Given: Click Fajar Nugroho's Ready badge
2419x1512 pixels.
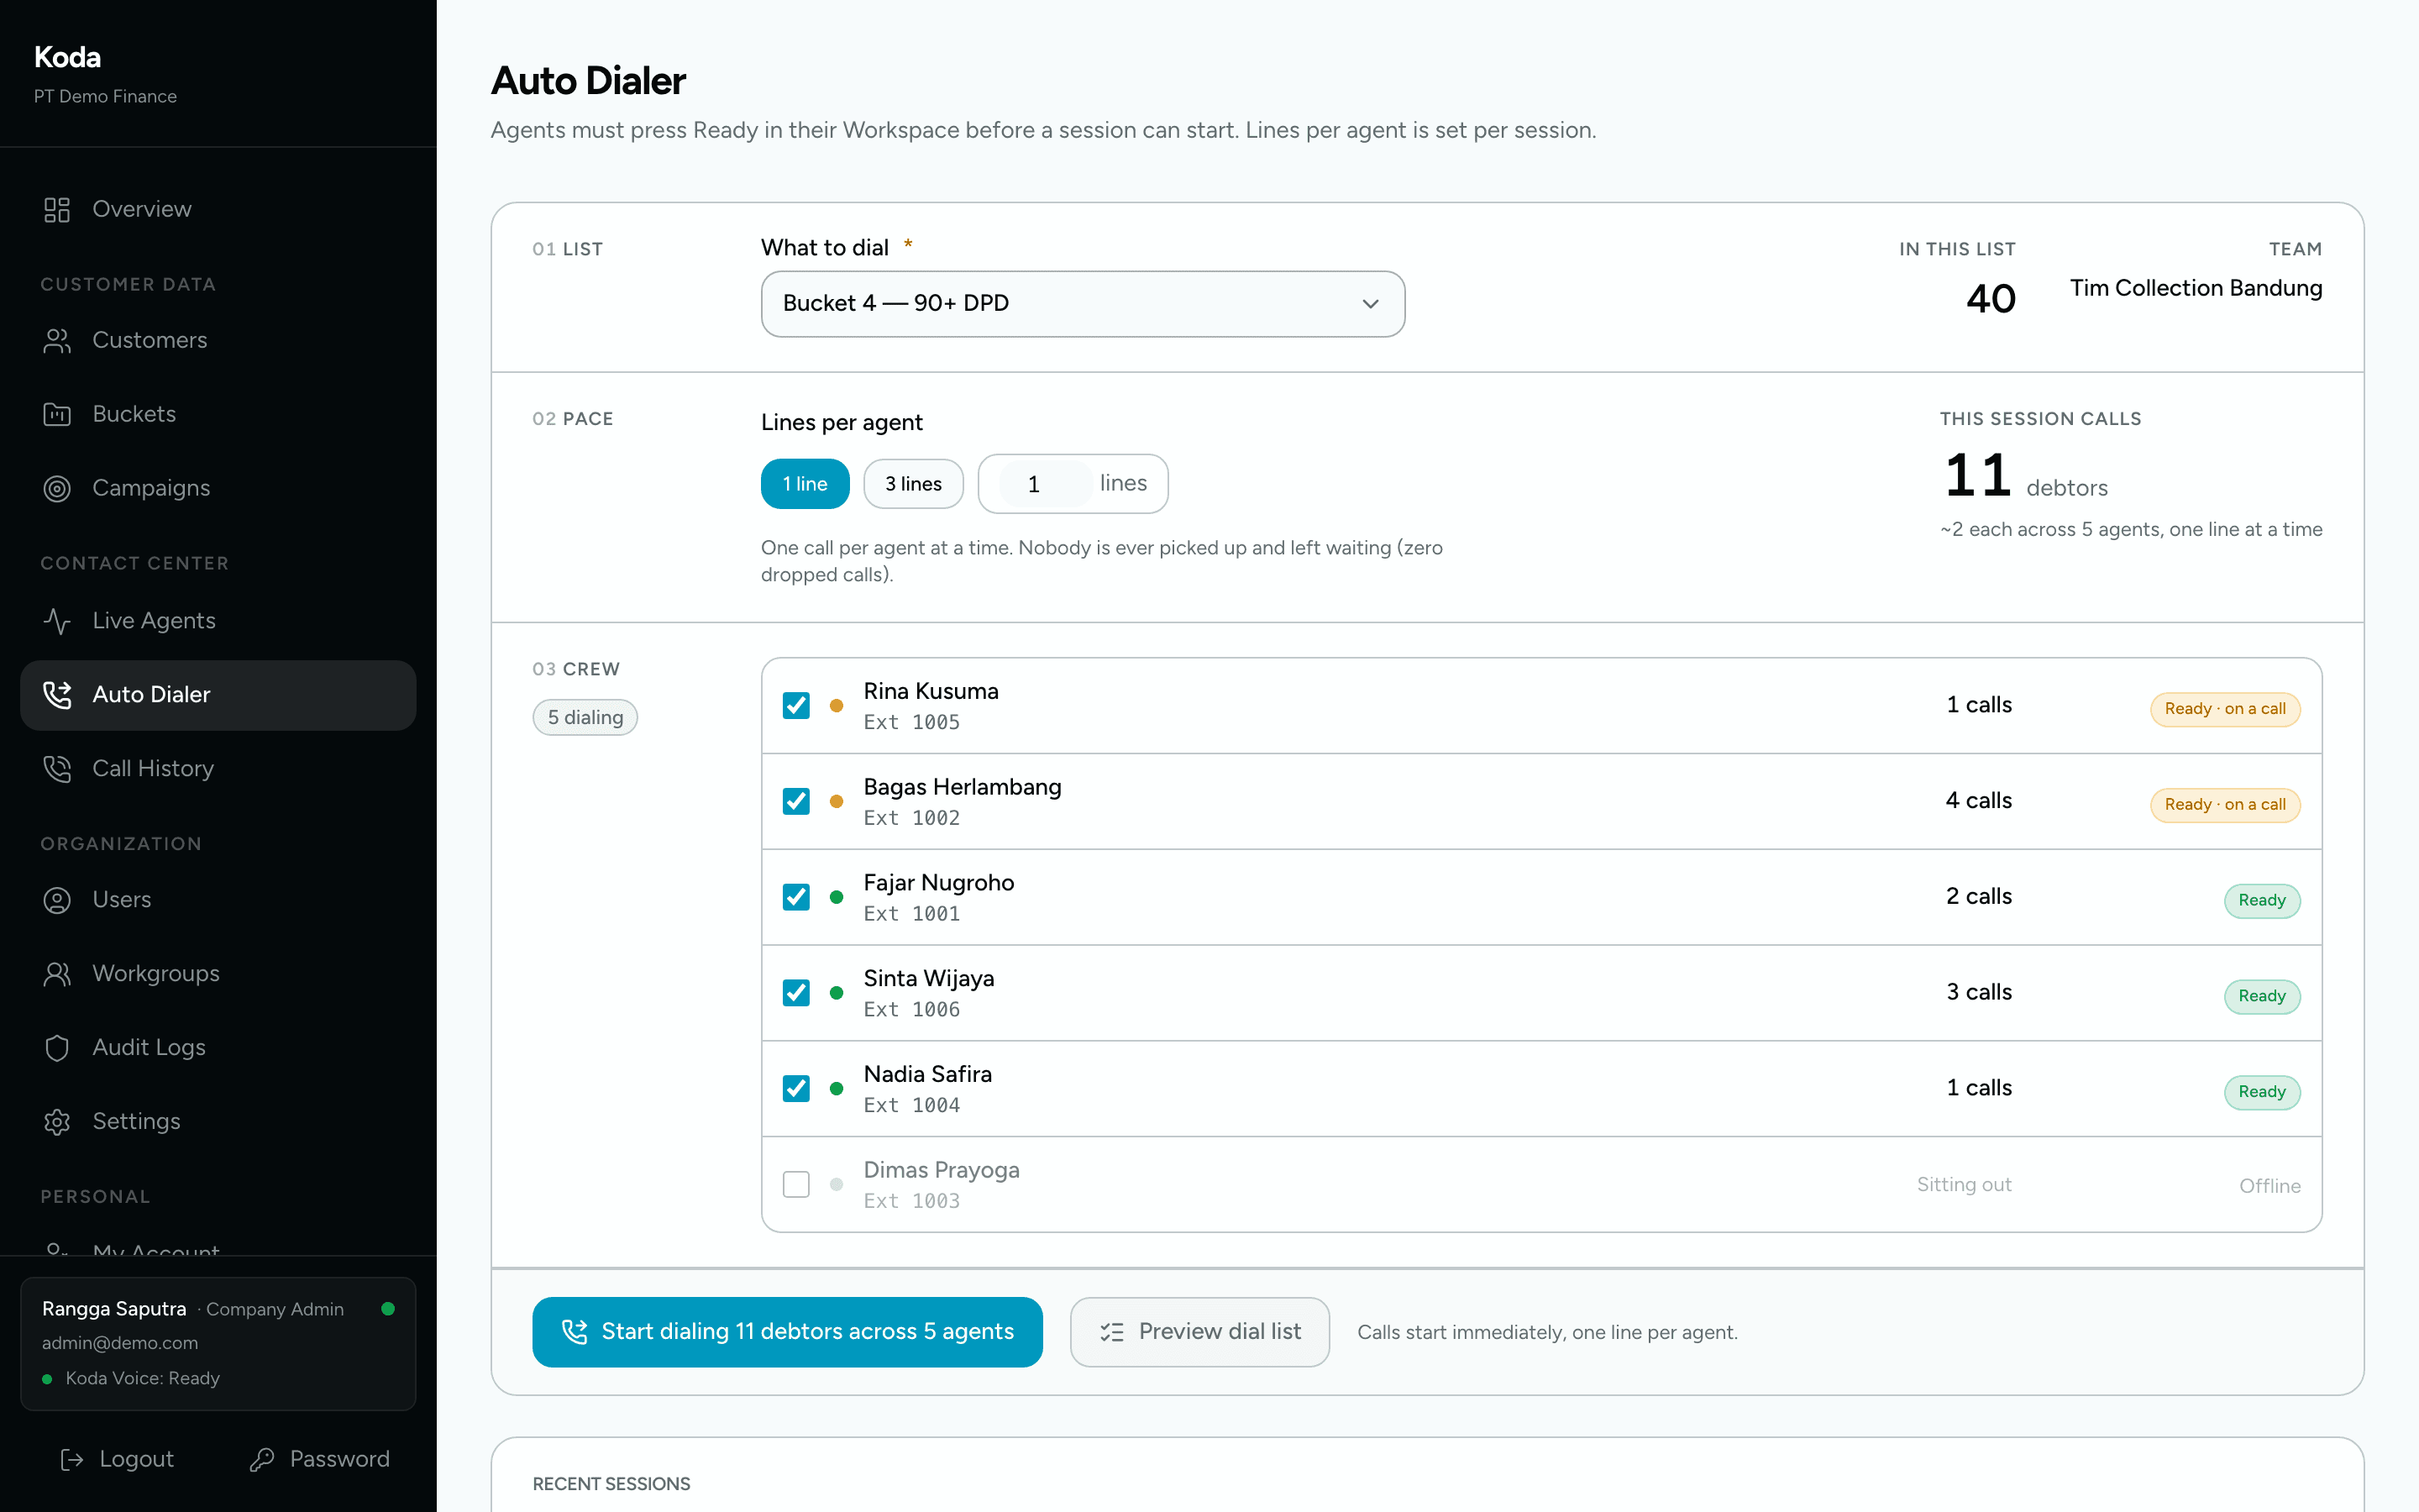Looking at the screenshot, I should [2262, 901].
